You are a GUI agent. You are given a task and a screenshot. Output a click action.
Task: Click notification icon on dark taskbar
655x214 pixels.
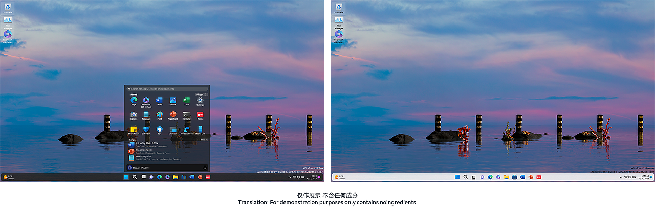coord(319,177)
